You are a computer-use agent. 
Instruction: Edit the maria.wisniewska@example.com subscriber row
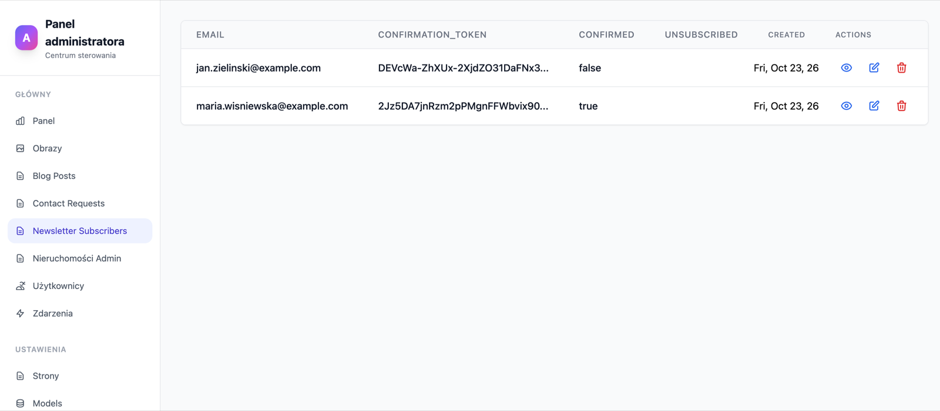click(x=874, y=106)
